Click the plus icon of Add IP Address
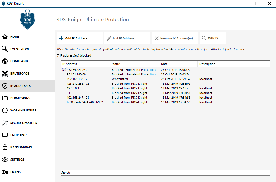 click(x=61, y=38)
